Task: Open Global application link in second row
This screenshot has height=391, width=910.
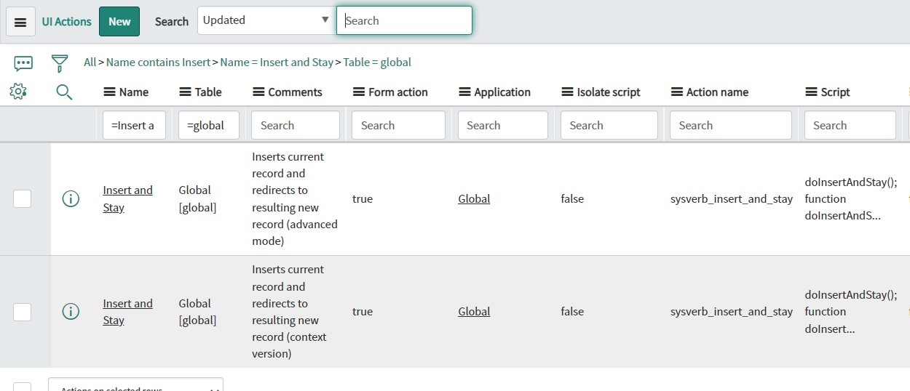Action: [474, 311]
